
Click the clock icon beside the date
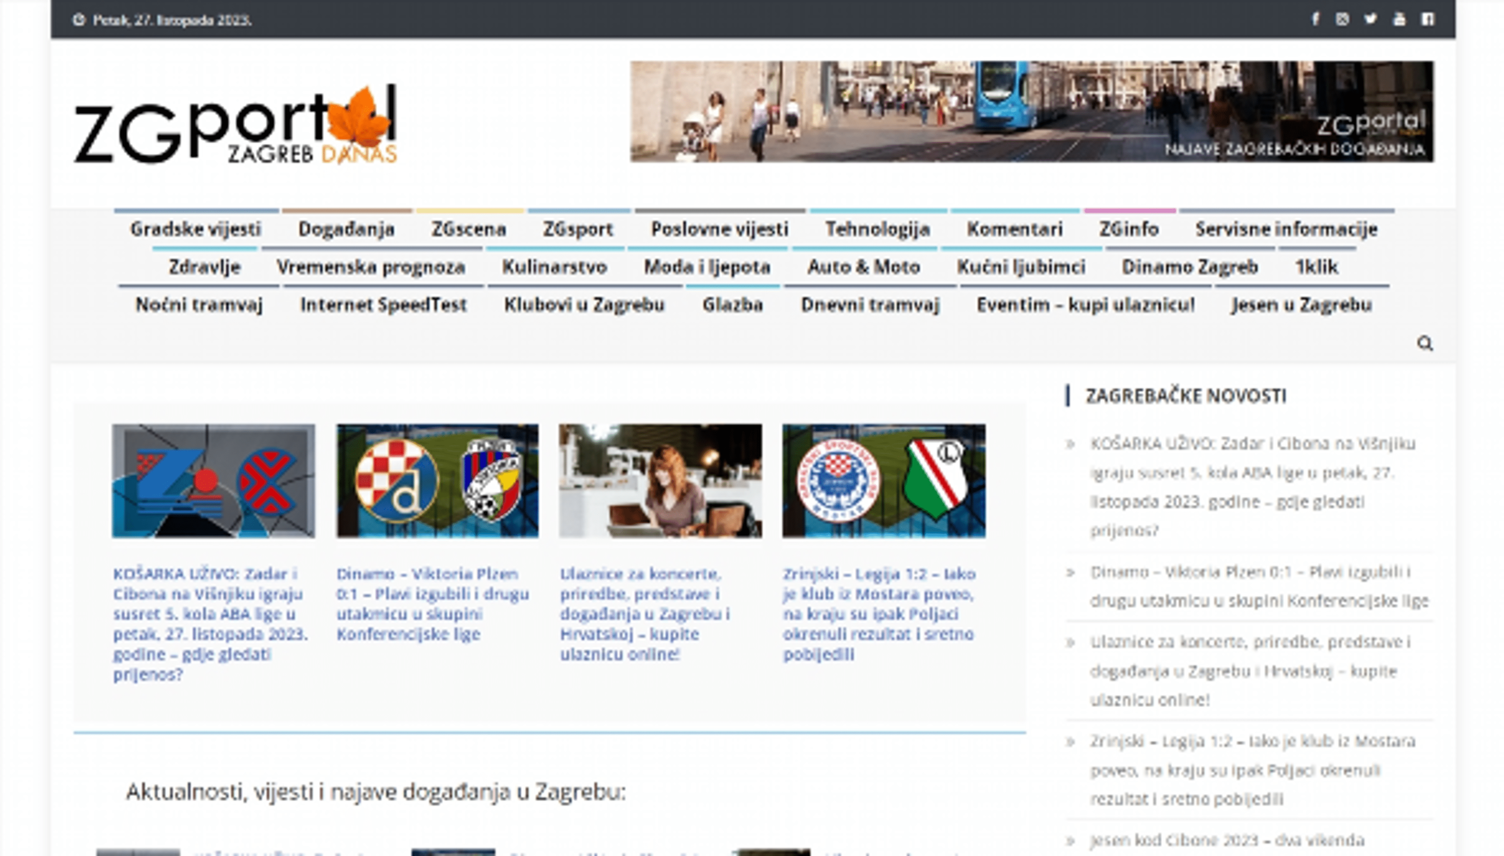point(79,20)
